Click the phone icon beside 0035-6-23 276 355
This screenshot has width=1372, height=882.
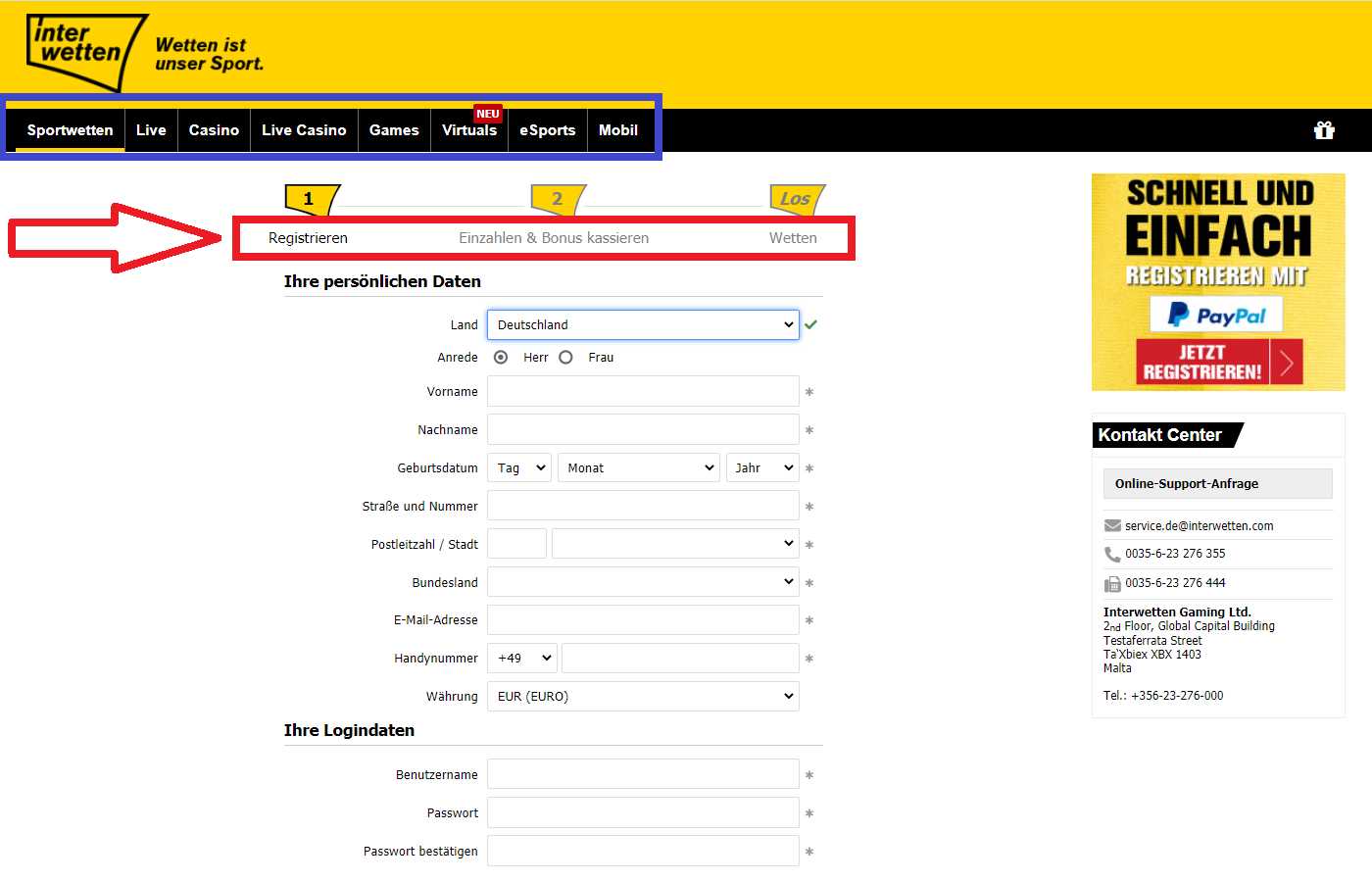pyautogui.click(x=1112, y=555)
